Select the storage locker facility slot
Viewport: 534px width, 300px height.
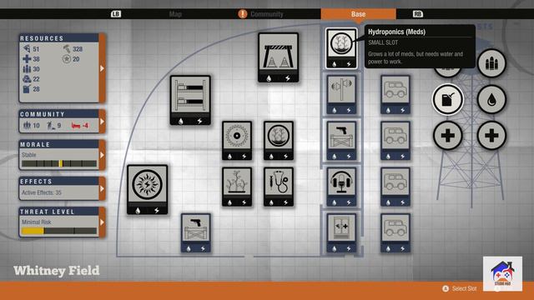341,233
